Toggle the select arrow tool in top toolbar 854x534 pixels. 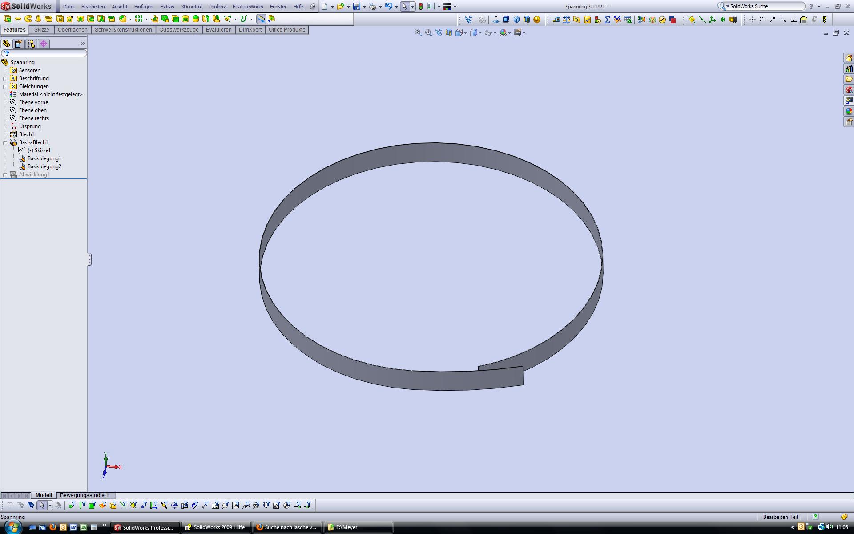click(x=404, y=6)
